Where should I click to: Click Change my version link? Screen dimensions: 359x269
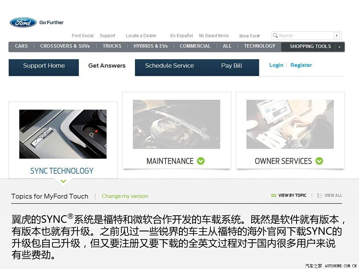pyautogui.click(x=125, y=196)
